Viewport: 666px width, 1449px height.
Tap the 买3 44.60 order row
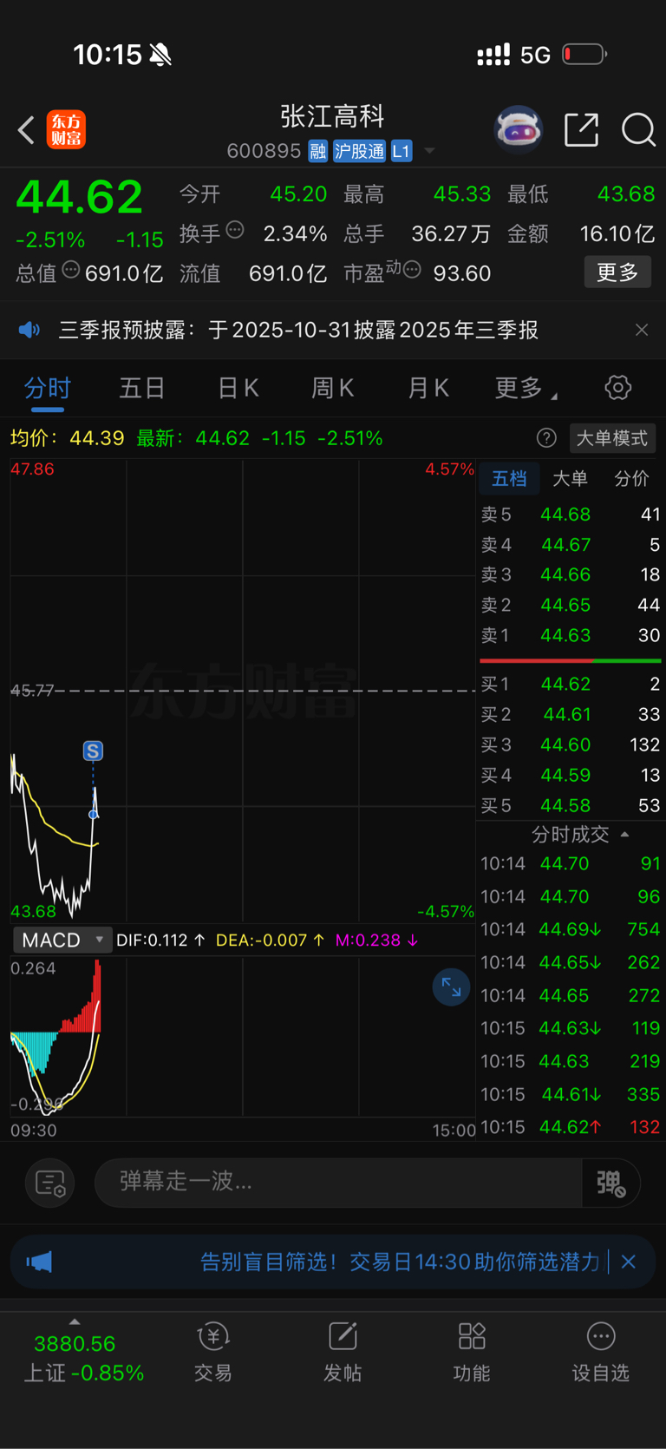pos(571,744)
